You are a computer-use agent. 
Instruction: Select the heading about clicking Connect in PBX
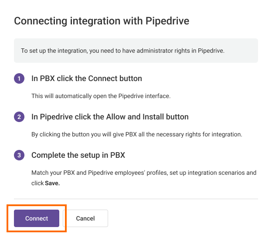tap(87, 79)
